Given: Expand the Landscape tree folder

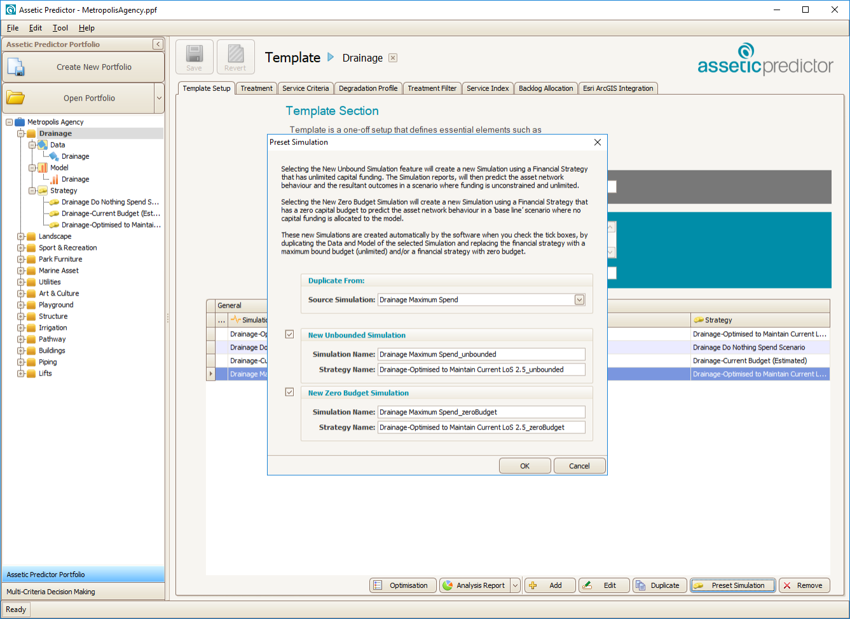Looking at the screenshot, I should (x=21, y=236).
